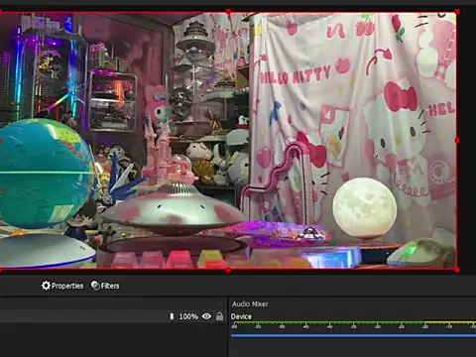This screenshot has width=476, height=357.
Task: Click the small marker icon beside 100%
Action: point(172,316)
